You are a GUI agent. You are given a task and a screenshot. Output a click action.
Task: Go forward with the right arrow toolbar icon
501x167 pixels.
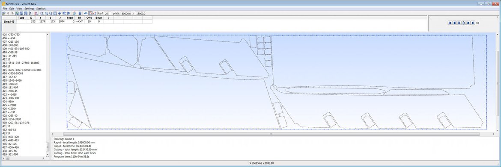[12, 13]
